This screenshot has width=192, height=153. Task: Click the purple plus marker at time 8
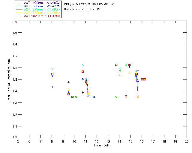point(52,87)
